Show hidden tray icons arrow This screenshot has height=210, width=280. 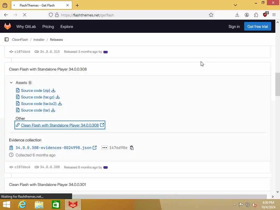point(234,205)
